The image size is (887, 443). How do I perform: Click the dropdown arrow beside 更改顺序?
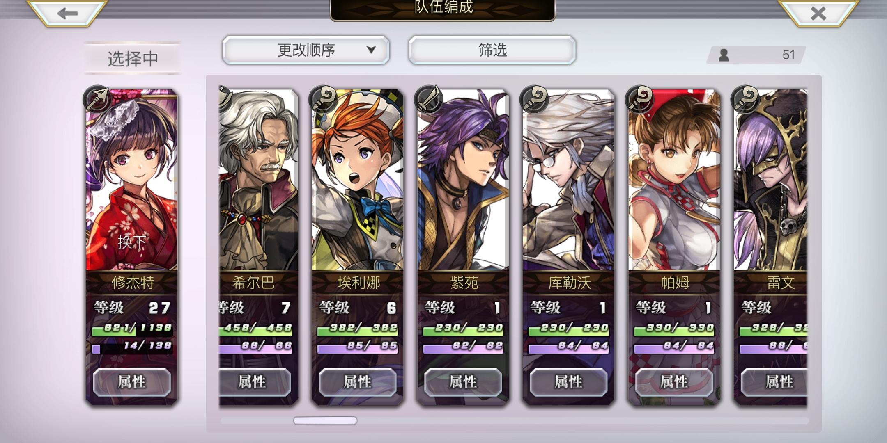[x=371, y=50]
